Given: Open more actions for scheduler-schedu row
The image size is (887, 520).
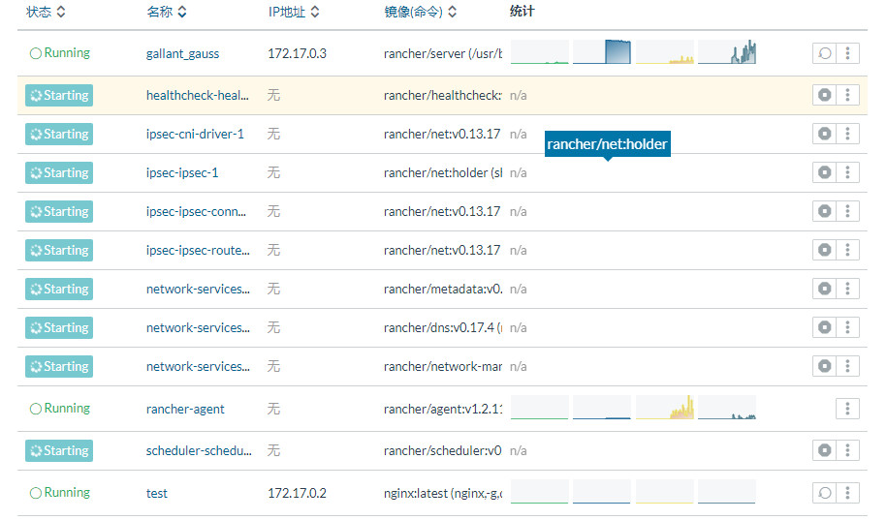Looking at the screenshot, I should [x=847, y=450].
